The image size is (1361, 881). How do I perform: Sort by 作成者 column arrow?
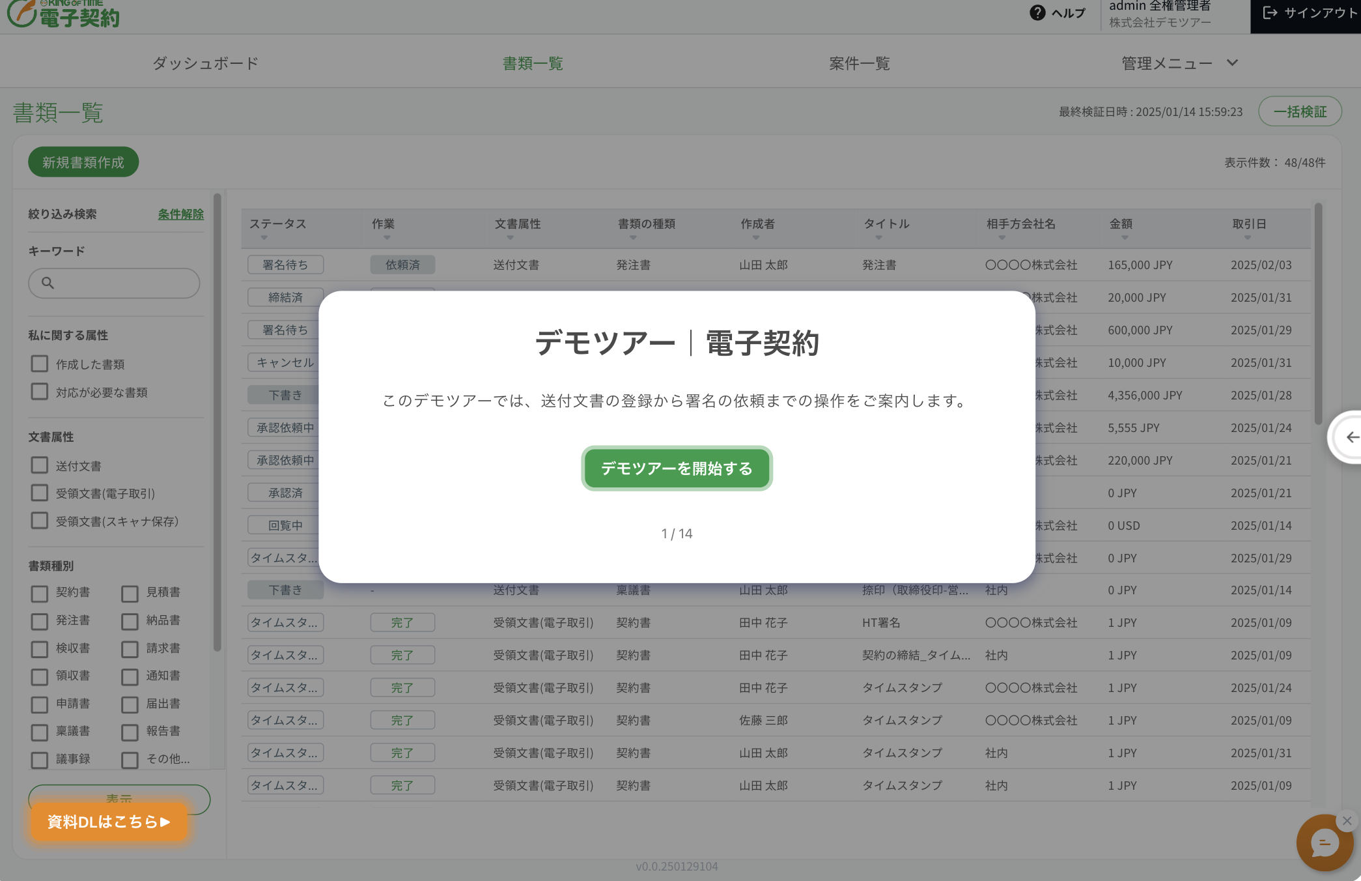(x=756, y=238)
